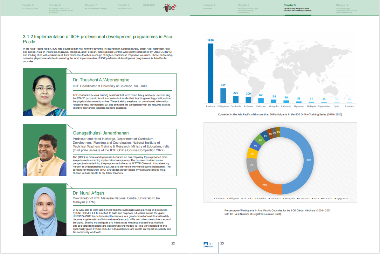Click Dr. Nurul Afiqah's portrait photo
This screenshot has width=380, height=254.
[44, 209]
